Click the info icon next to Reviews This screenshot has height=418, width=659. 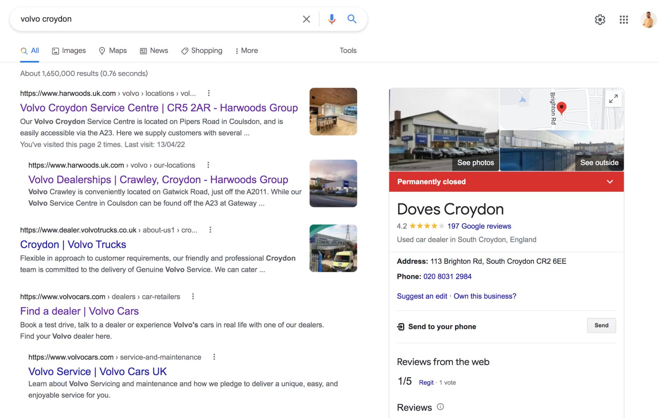coord(440,407)
